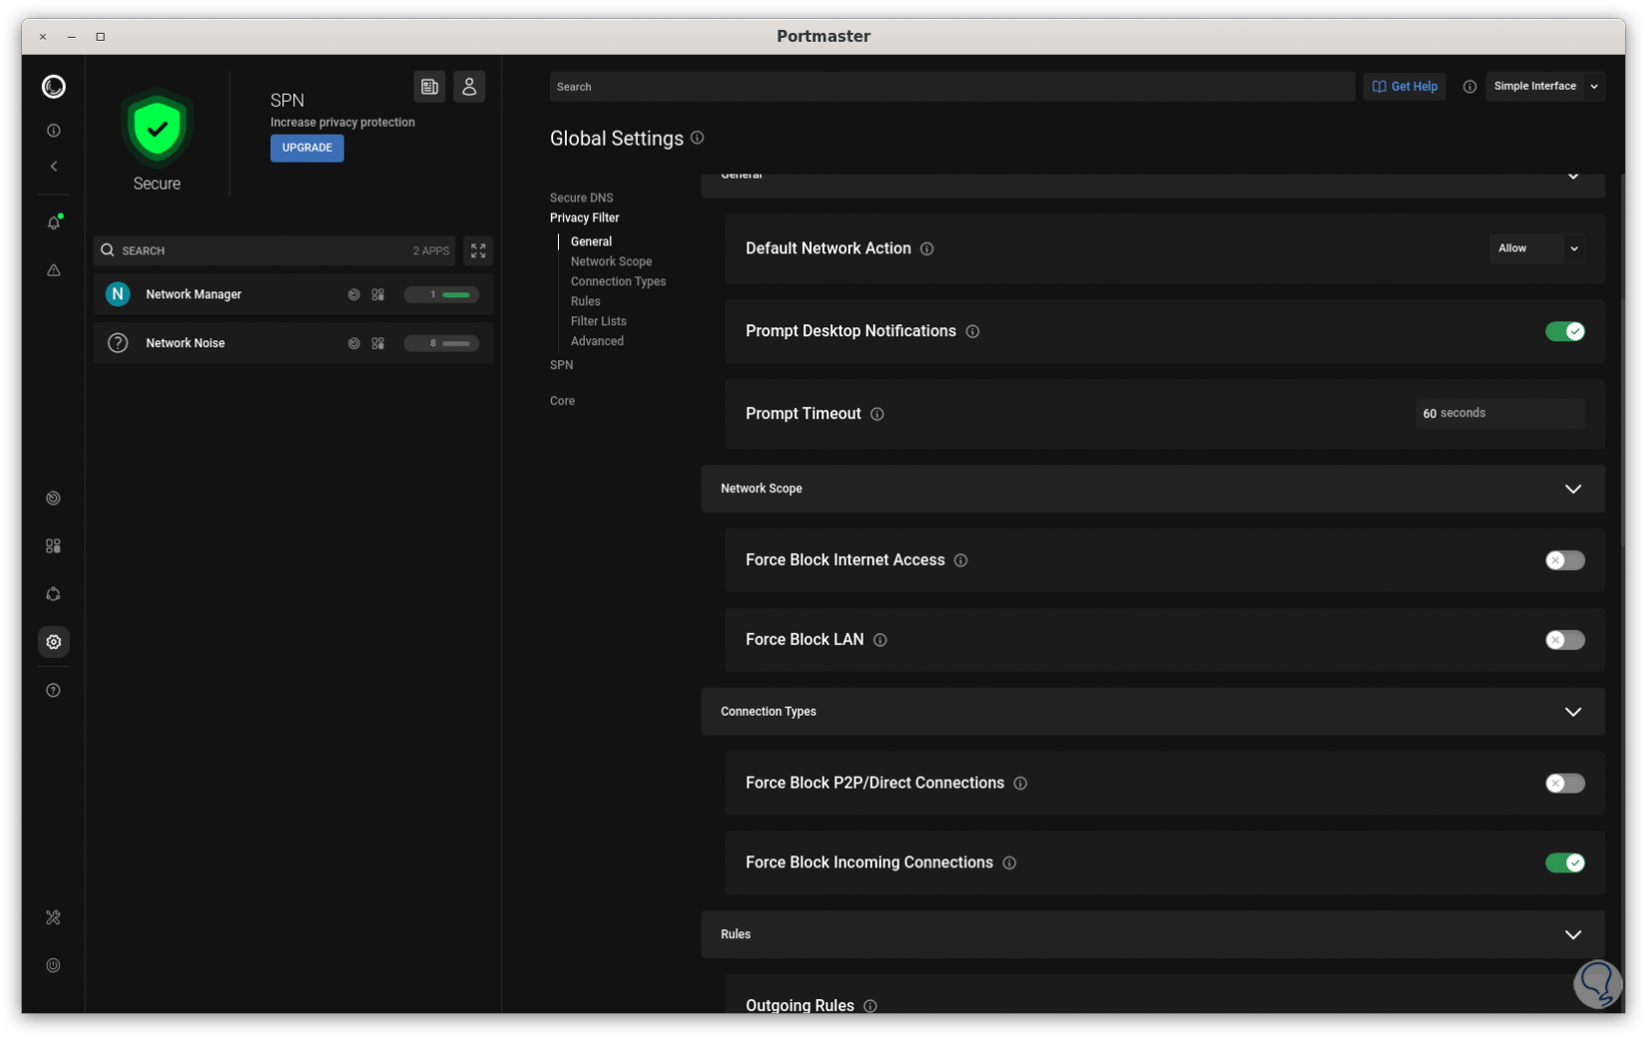Screen dimensions: 1647x1038
Task: Click the info icon beside Global Settings title
Action: tap(698, 138)
